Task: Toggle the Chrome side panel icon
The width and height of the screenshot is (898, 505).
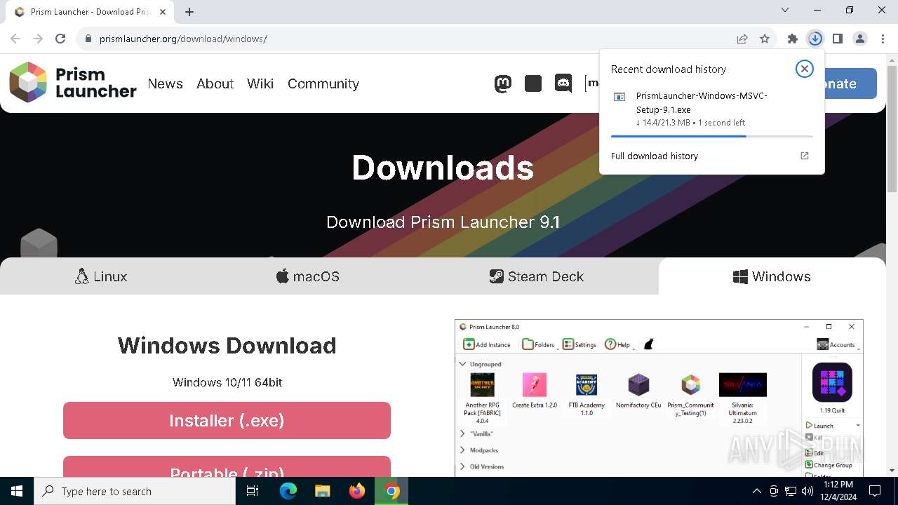Action: (838, 39)
